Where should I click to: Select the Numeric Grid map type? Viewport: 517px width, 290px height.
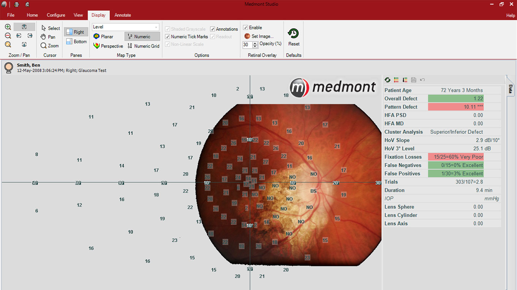(143, 46)
